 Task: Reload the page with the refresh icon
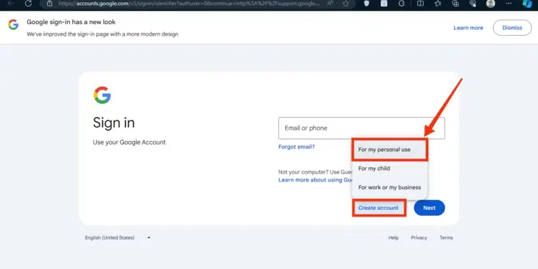coord(28,3)
